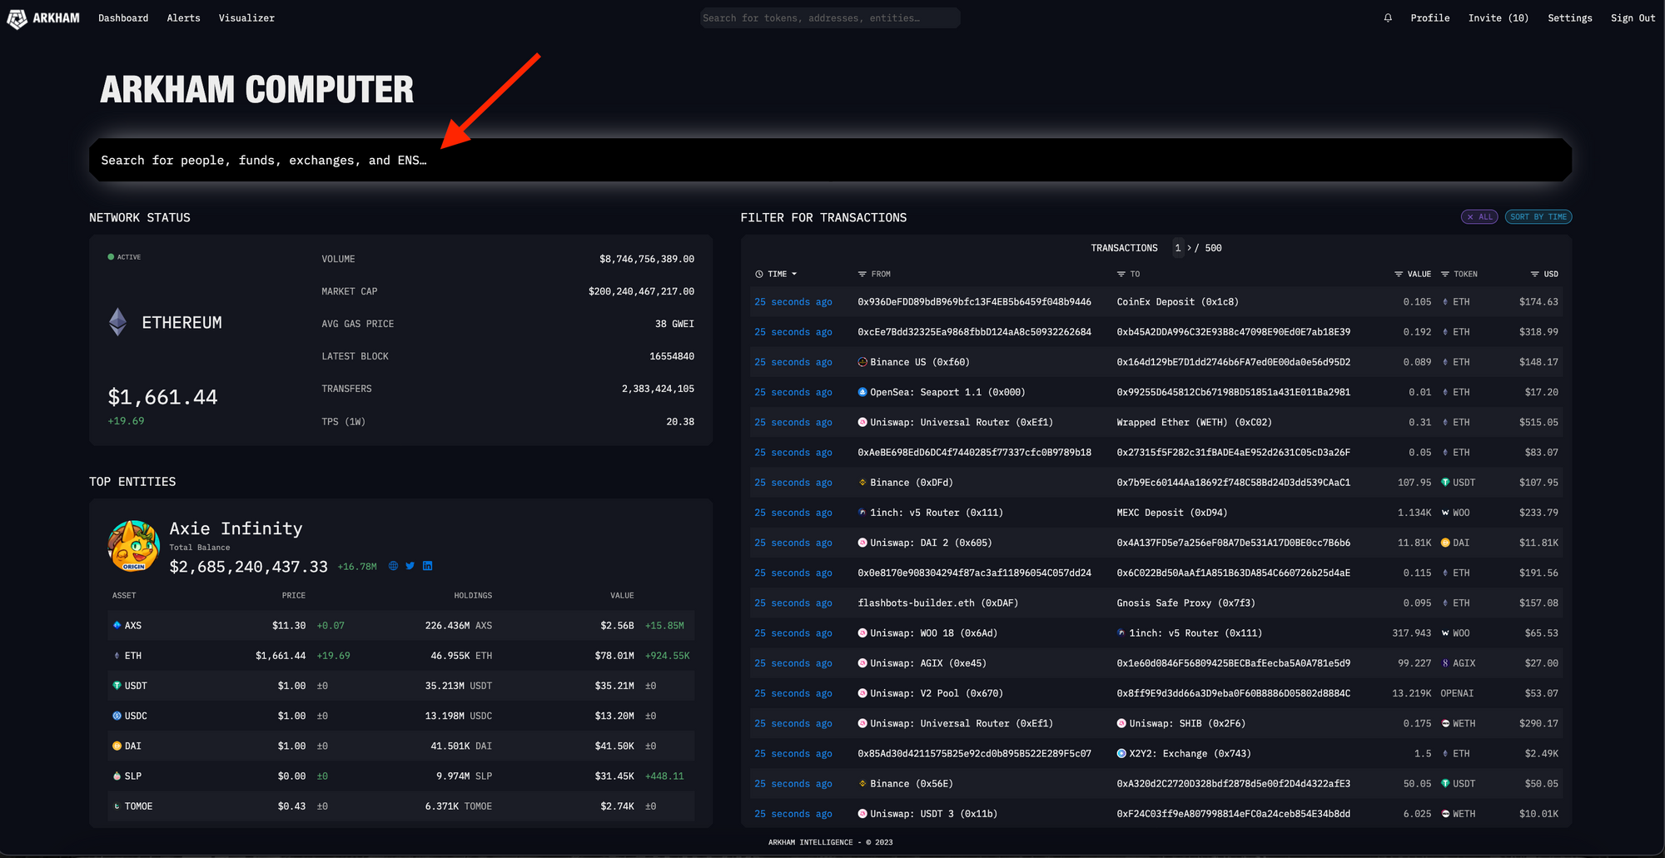Click the TOKEN column filter icon
The width and height of the screenshot is (1665, 858).
coord(1445,274)
